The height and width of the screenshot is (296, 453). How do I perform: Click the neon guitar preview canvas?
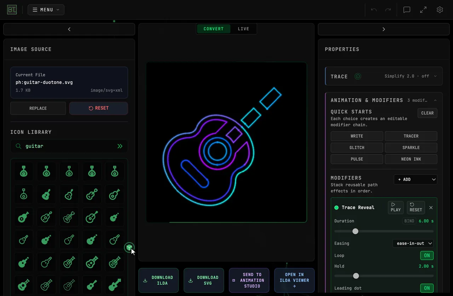click(226, 142)
